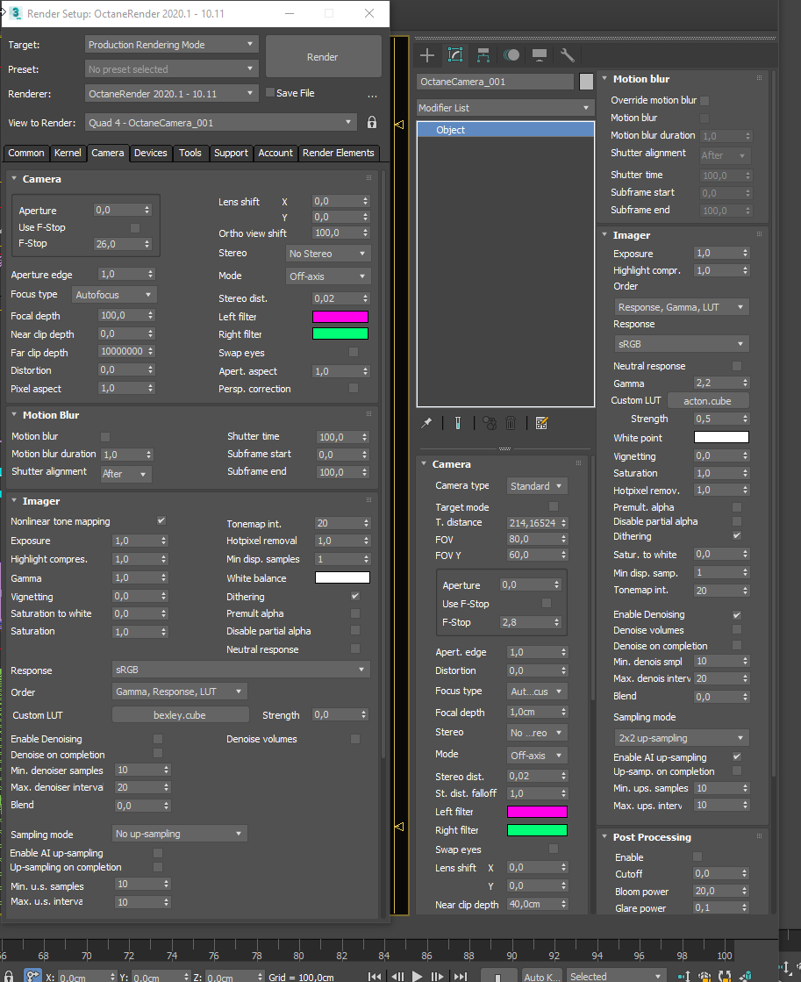801x982 pixels.
Task: Open Render Setup Order Gamma, Response, LUT dropdown
Action: click(179, 692)
